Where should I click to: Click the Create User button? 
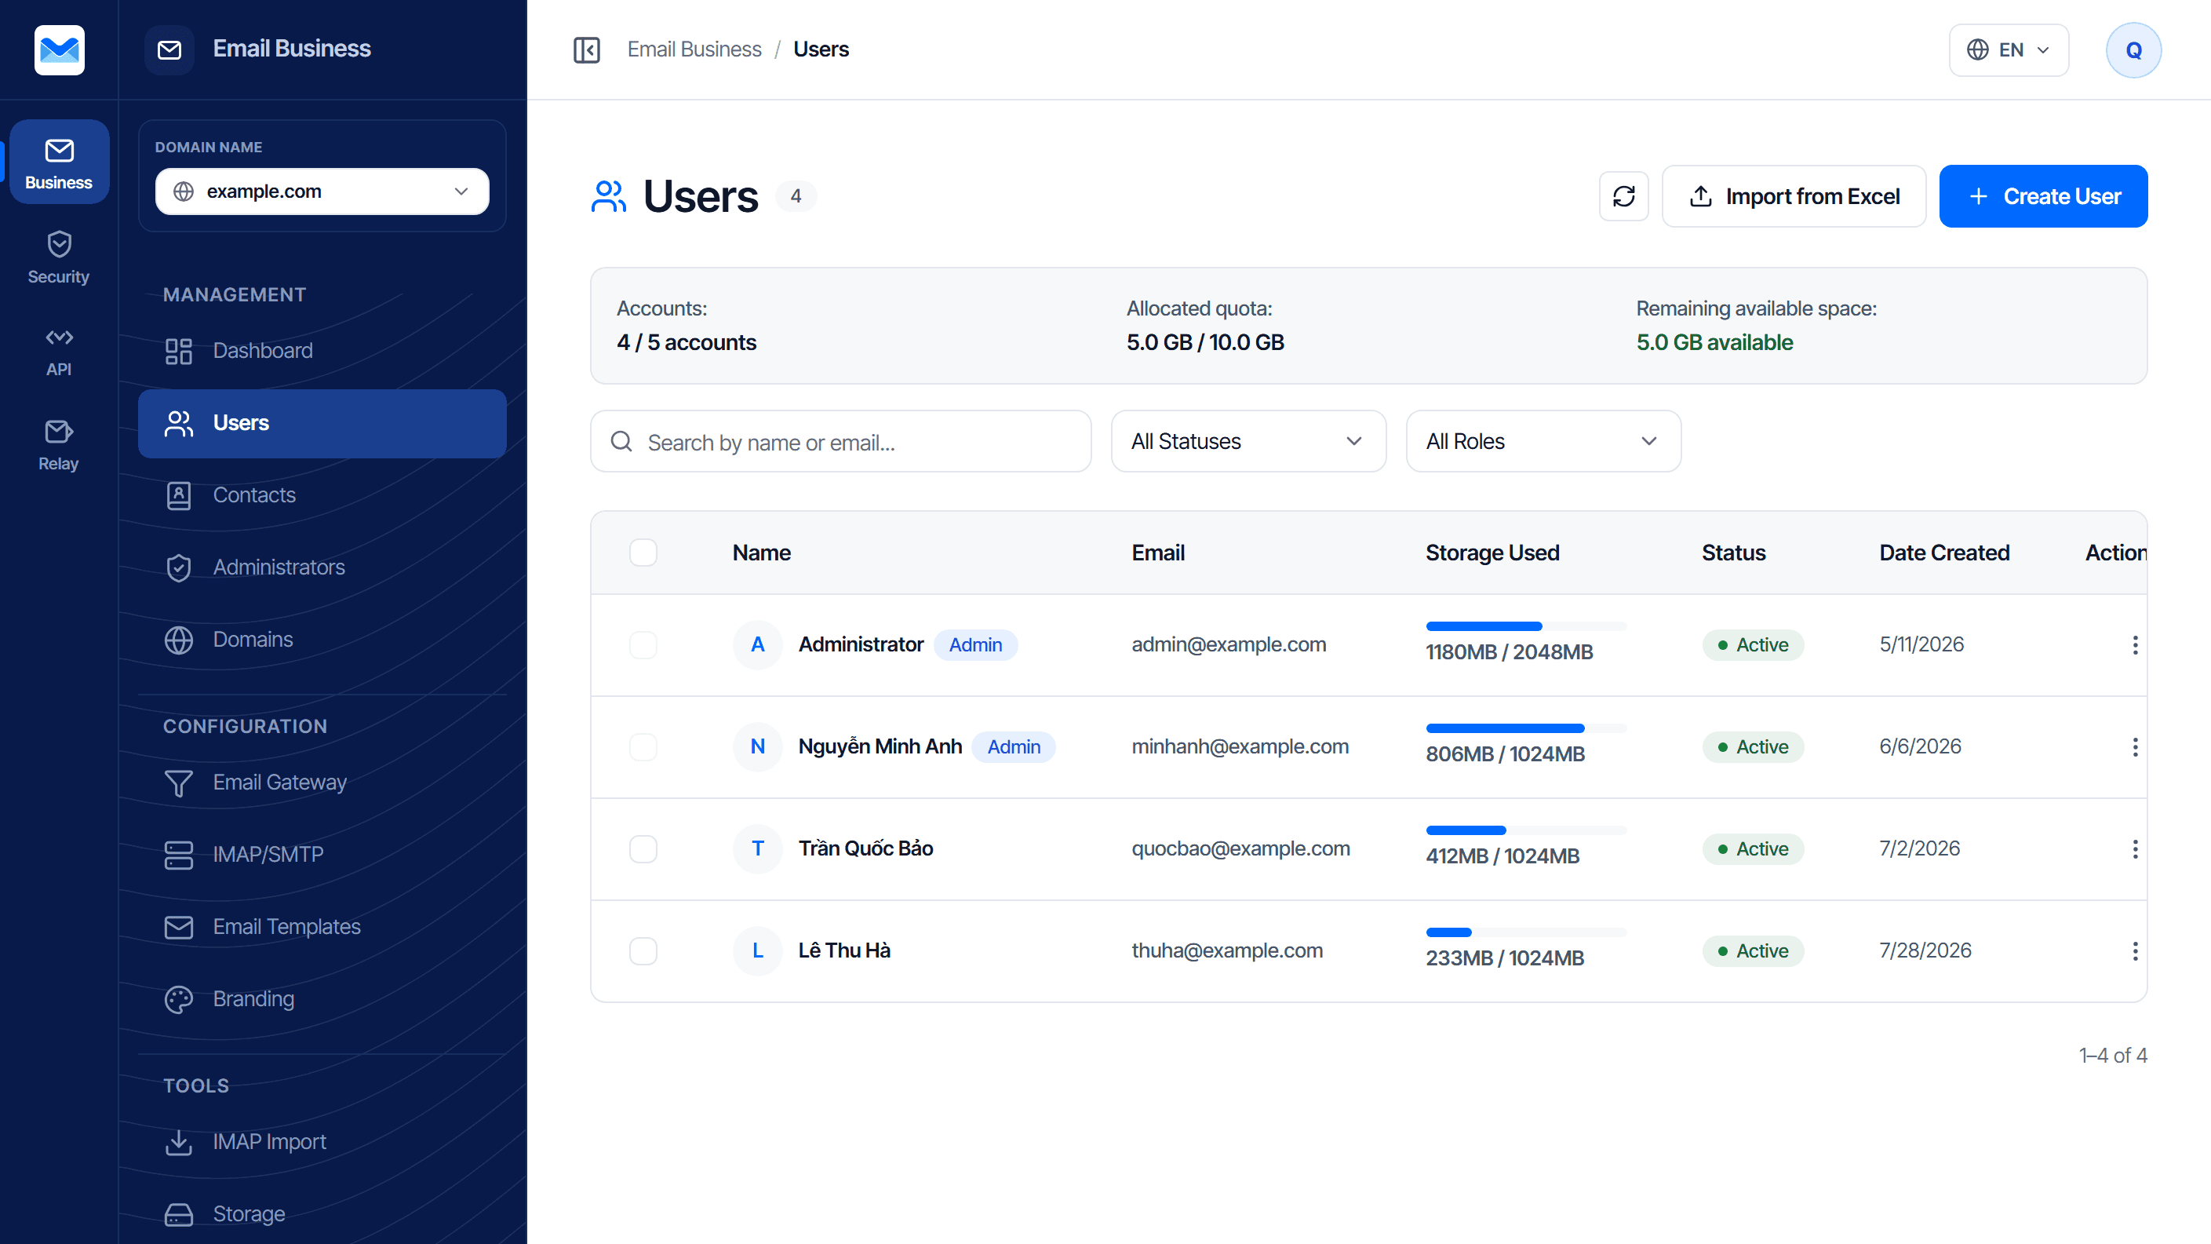point(2043,195)
